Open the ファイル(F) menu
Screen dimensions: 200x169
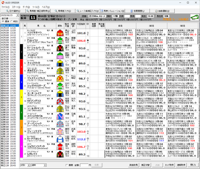pos(6,7)
